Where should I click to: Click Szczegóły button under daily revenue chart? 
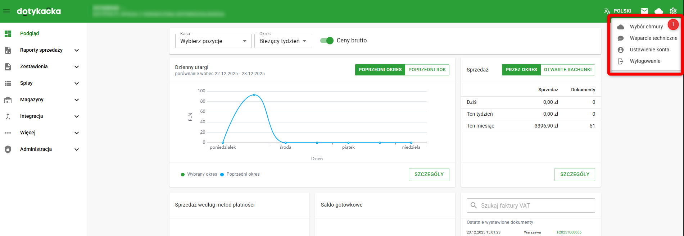(429, 175)
